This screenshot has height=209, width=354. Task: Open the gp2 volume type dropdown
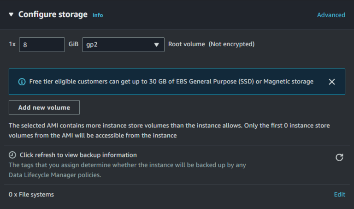click(123, 45)
